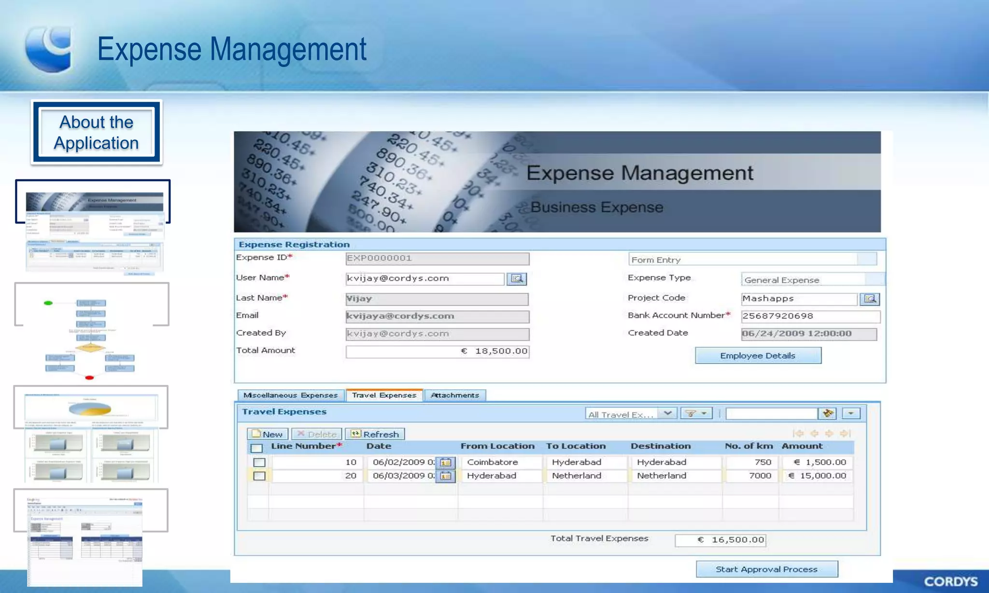Click the Expense ID EXP0000001 field
The image size is (989, 593).
click(438, 259)
